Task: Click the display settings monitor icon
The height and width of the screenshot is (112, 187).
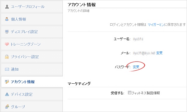Action: (x=7, y=32)
